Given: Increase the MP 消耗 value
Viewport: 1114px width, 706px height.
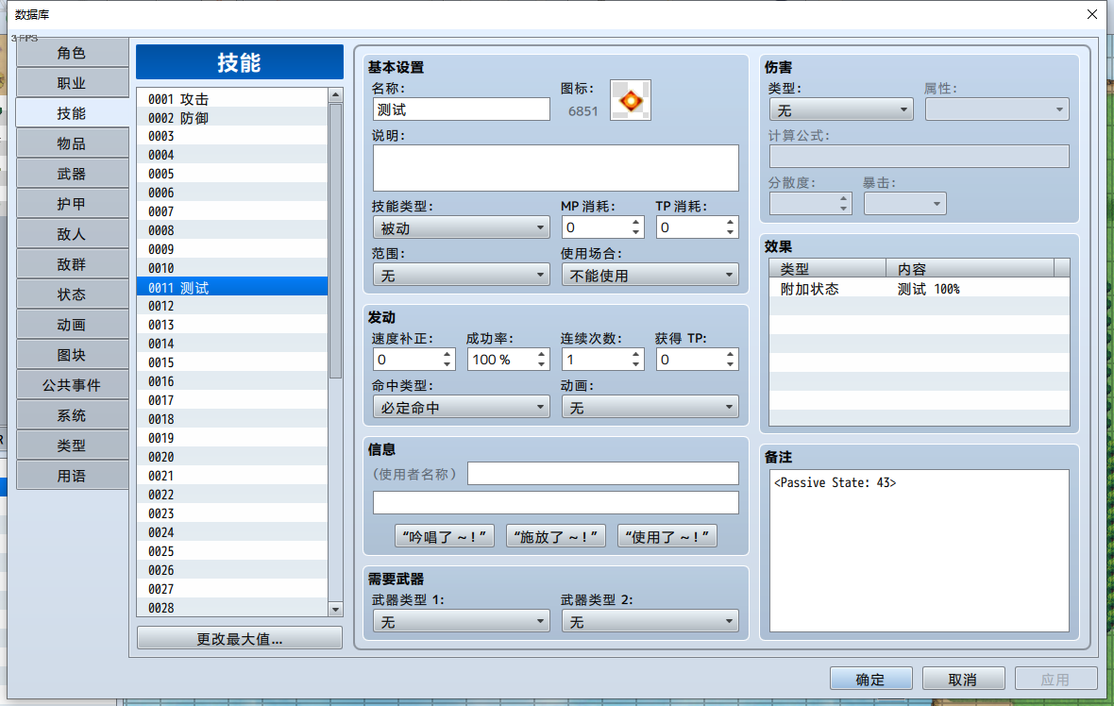Looking at the screenshot, I should 636,223.
